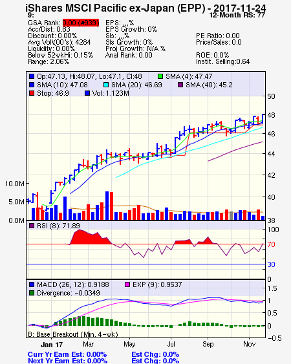Click the 10.0M volume axis label
Screen dimensions: 291x364
(x=15, y=184)
